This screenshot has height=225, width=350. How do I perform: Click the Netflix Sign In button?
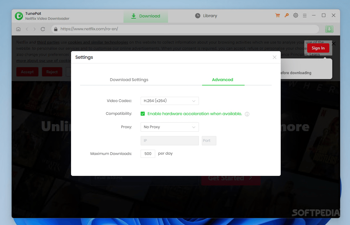click(x=318, y=48)
